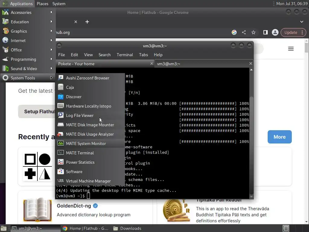Expand the Internet submenu arrow
The image size is (309, 232).
coord(51,40)
